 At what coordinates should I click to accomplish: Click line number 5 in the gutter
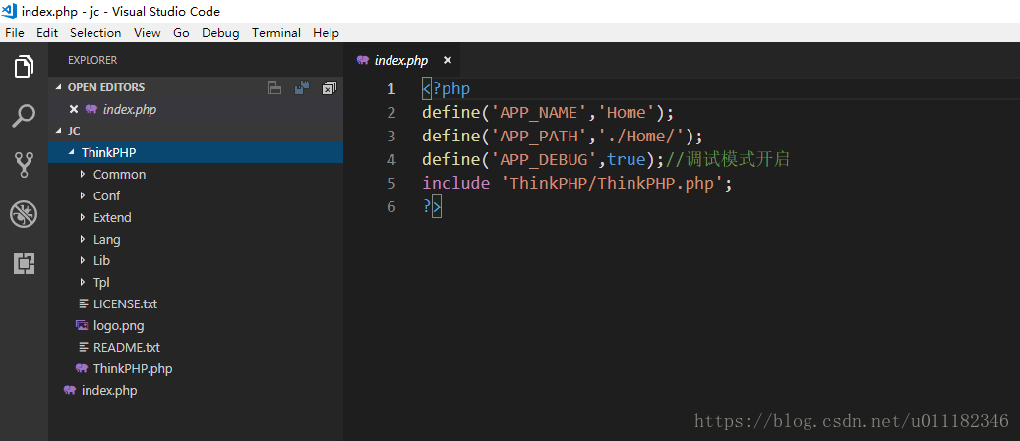tap(390, 184)
